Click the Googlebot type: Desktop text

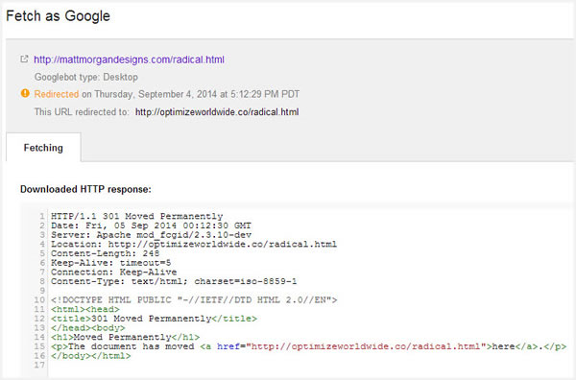coord(86,77)
